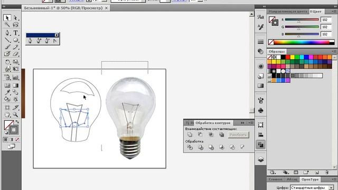Set paint mode to Gradient button in toolbox
Viewport: 338px width, 190px height.
point(11,139)
